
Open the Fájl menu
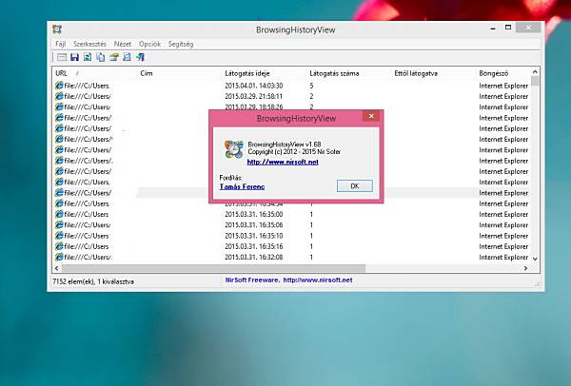click(58, 44)
